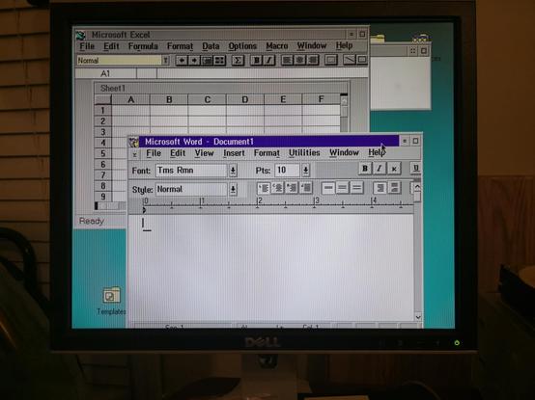
Task: Open Word Format menu
Action: click(267, 153)
